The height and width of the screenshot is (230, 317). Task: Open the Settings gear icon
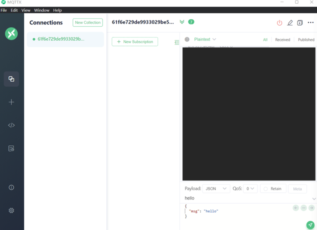[11, 211]
